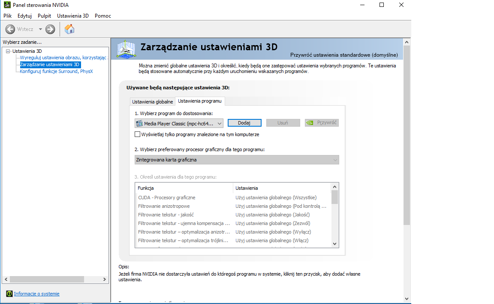Click main panel scroll up arrow

coord(407,42)
